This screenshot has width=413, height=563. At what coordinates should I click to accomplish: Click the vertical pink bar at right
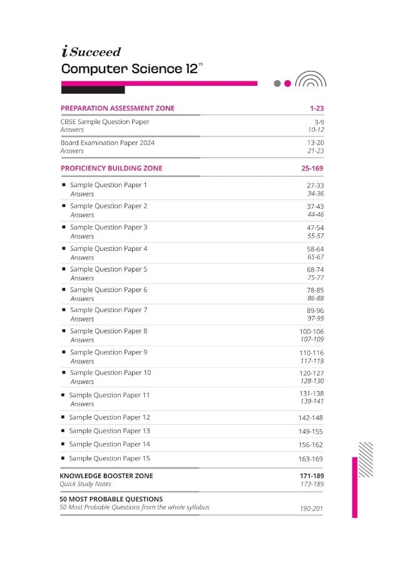354,487
